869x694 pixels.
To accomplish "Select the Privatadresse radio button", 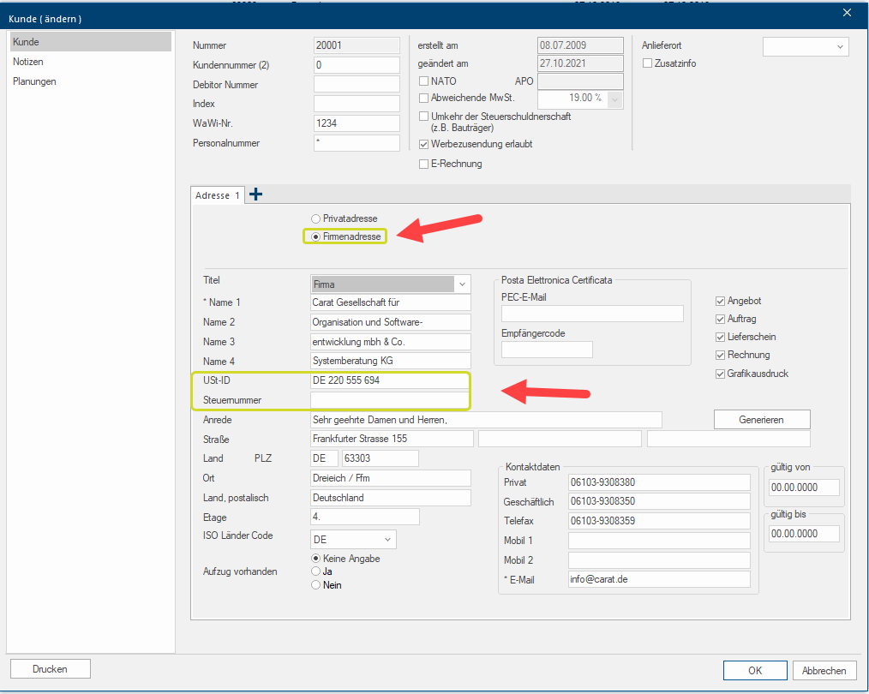I will tap(316, 218).
